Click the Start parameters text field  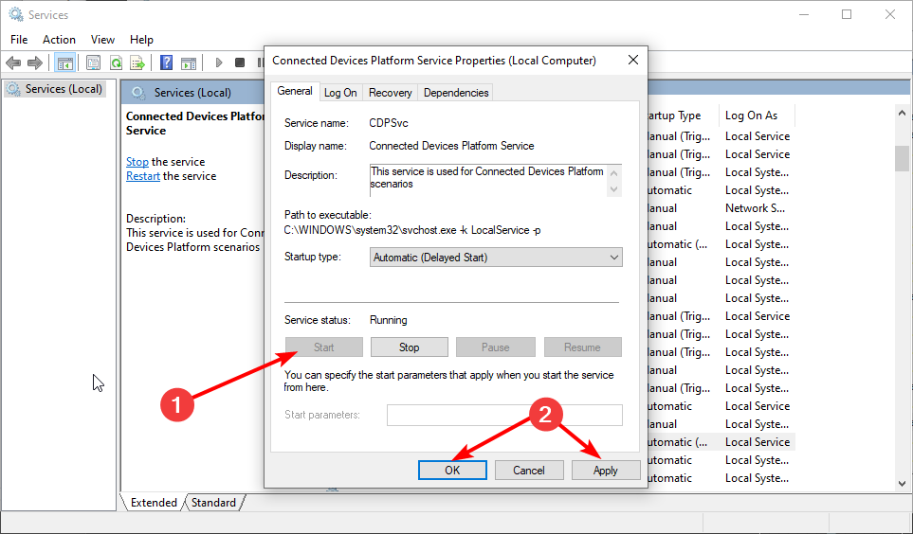tap(504, 415)
